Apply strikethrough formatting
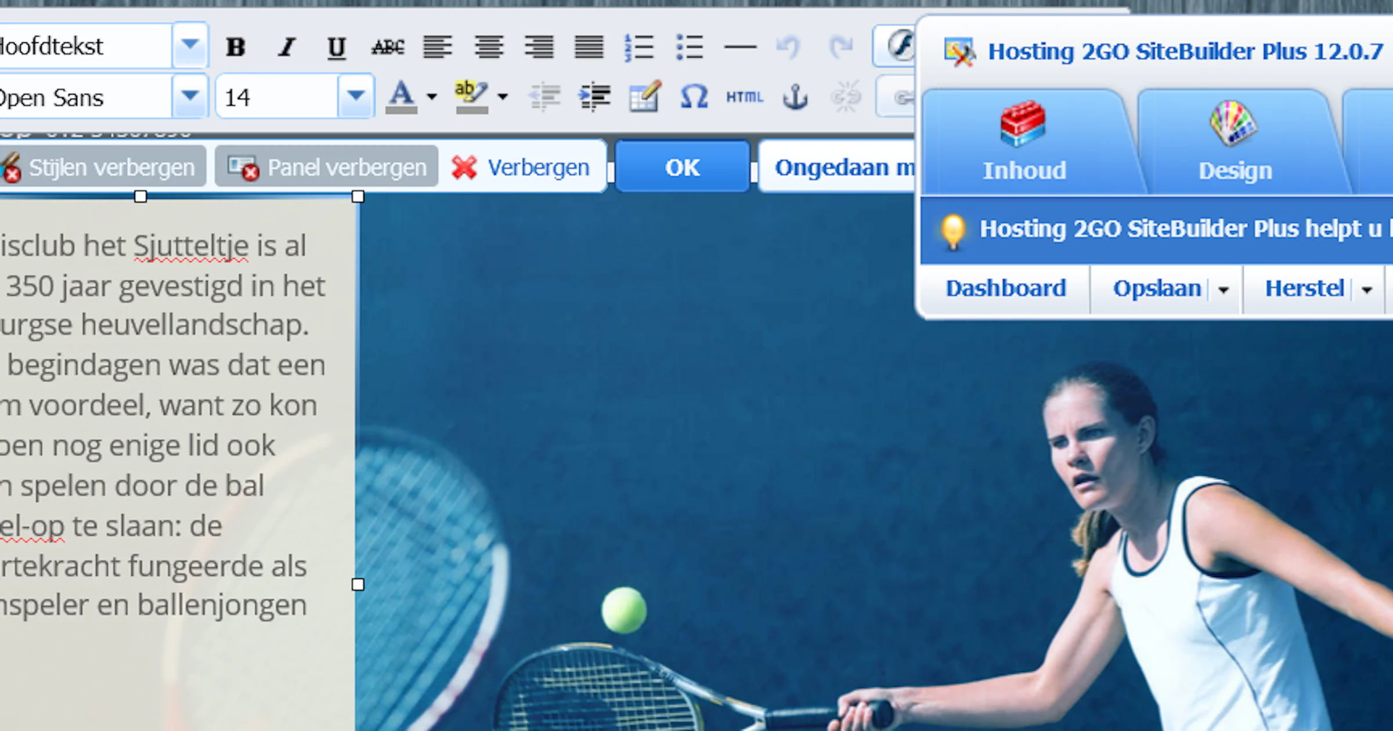 (x=388, y=47)
